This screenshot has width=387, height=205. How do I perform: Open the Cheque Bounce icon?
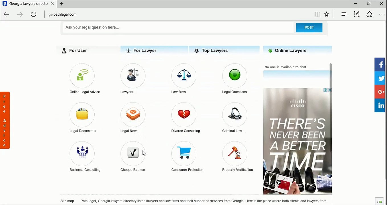pos(133,154)
